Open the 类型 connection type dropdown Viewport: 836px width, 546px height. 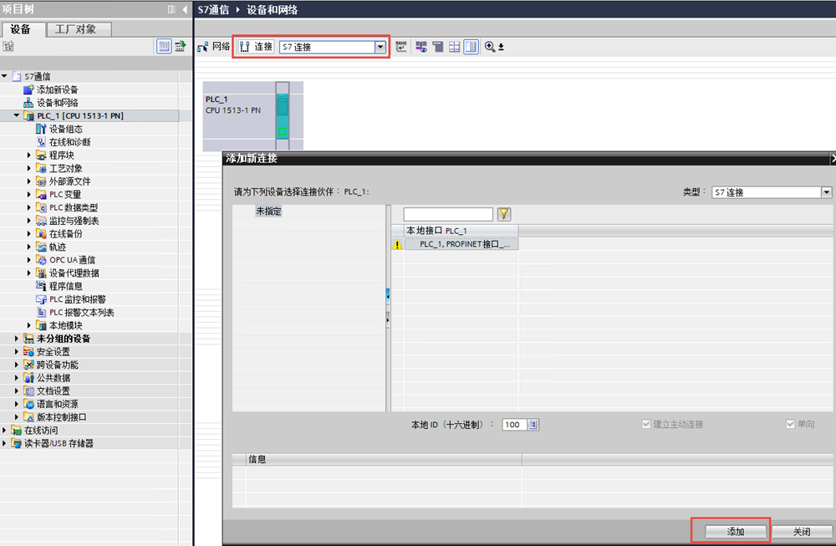click(x=827, y=192)
